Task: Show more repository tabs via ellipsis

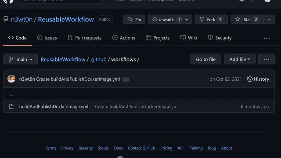Action: 267,38
